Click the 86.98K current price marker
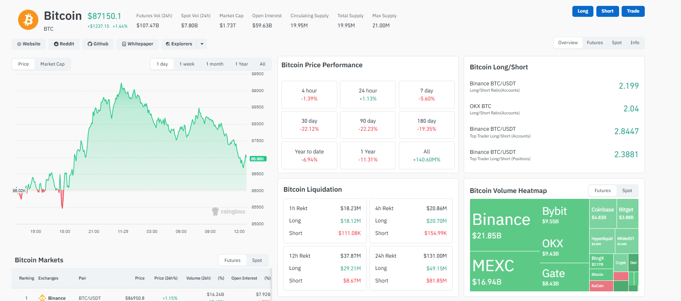The image size is (681, 301). (x=259, y=159)
